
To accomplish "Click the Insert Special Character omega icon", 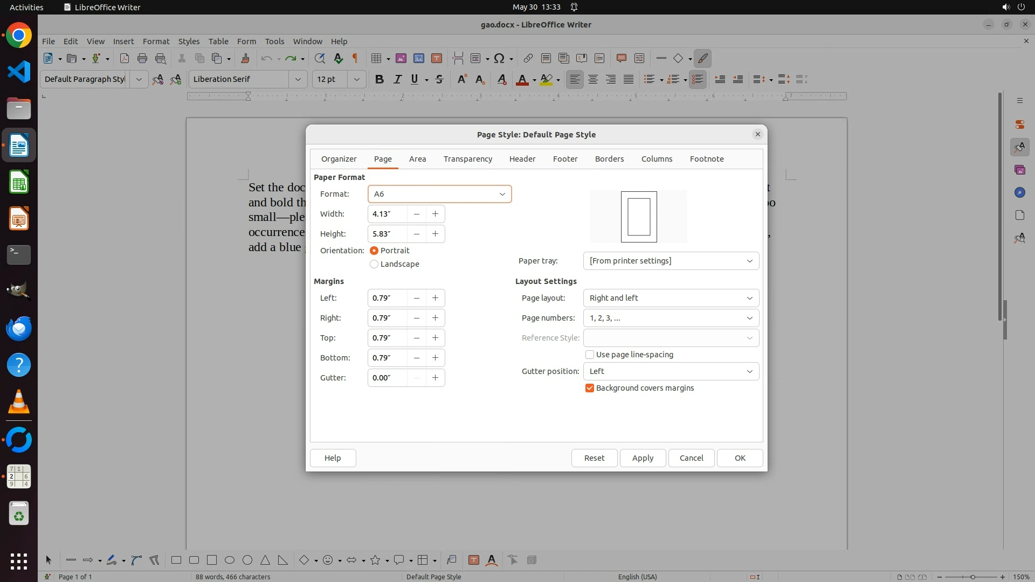I will coord(499,58).
